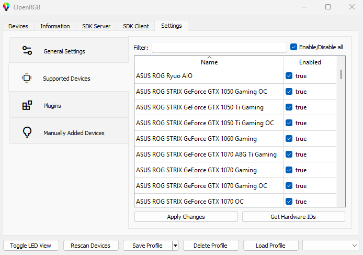The image size is (363, 255).
Task: Click the OpenRGB rainbow bulb logo
Action: [x=6, y=7]
